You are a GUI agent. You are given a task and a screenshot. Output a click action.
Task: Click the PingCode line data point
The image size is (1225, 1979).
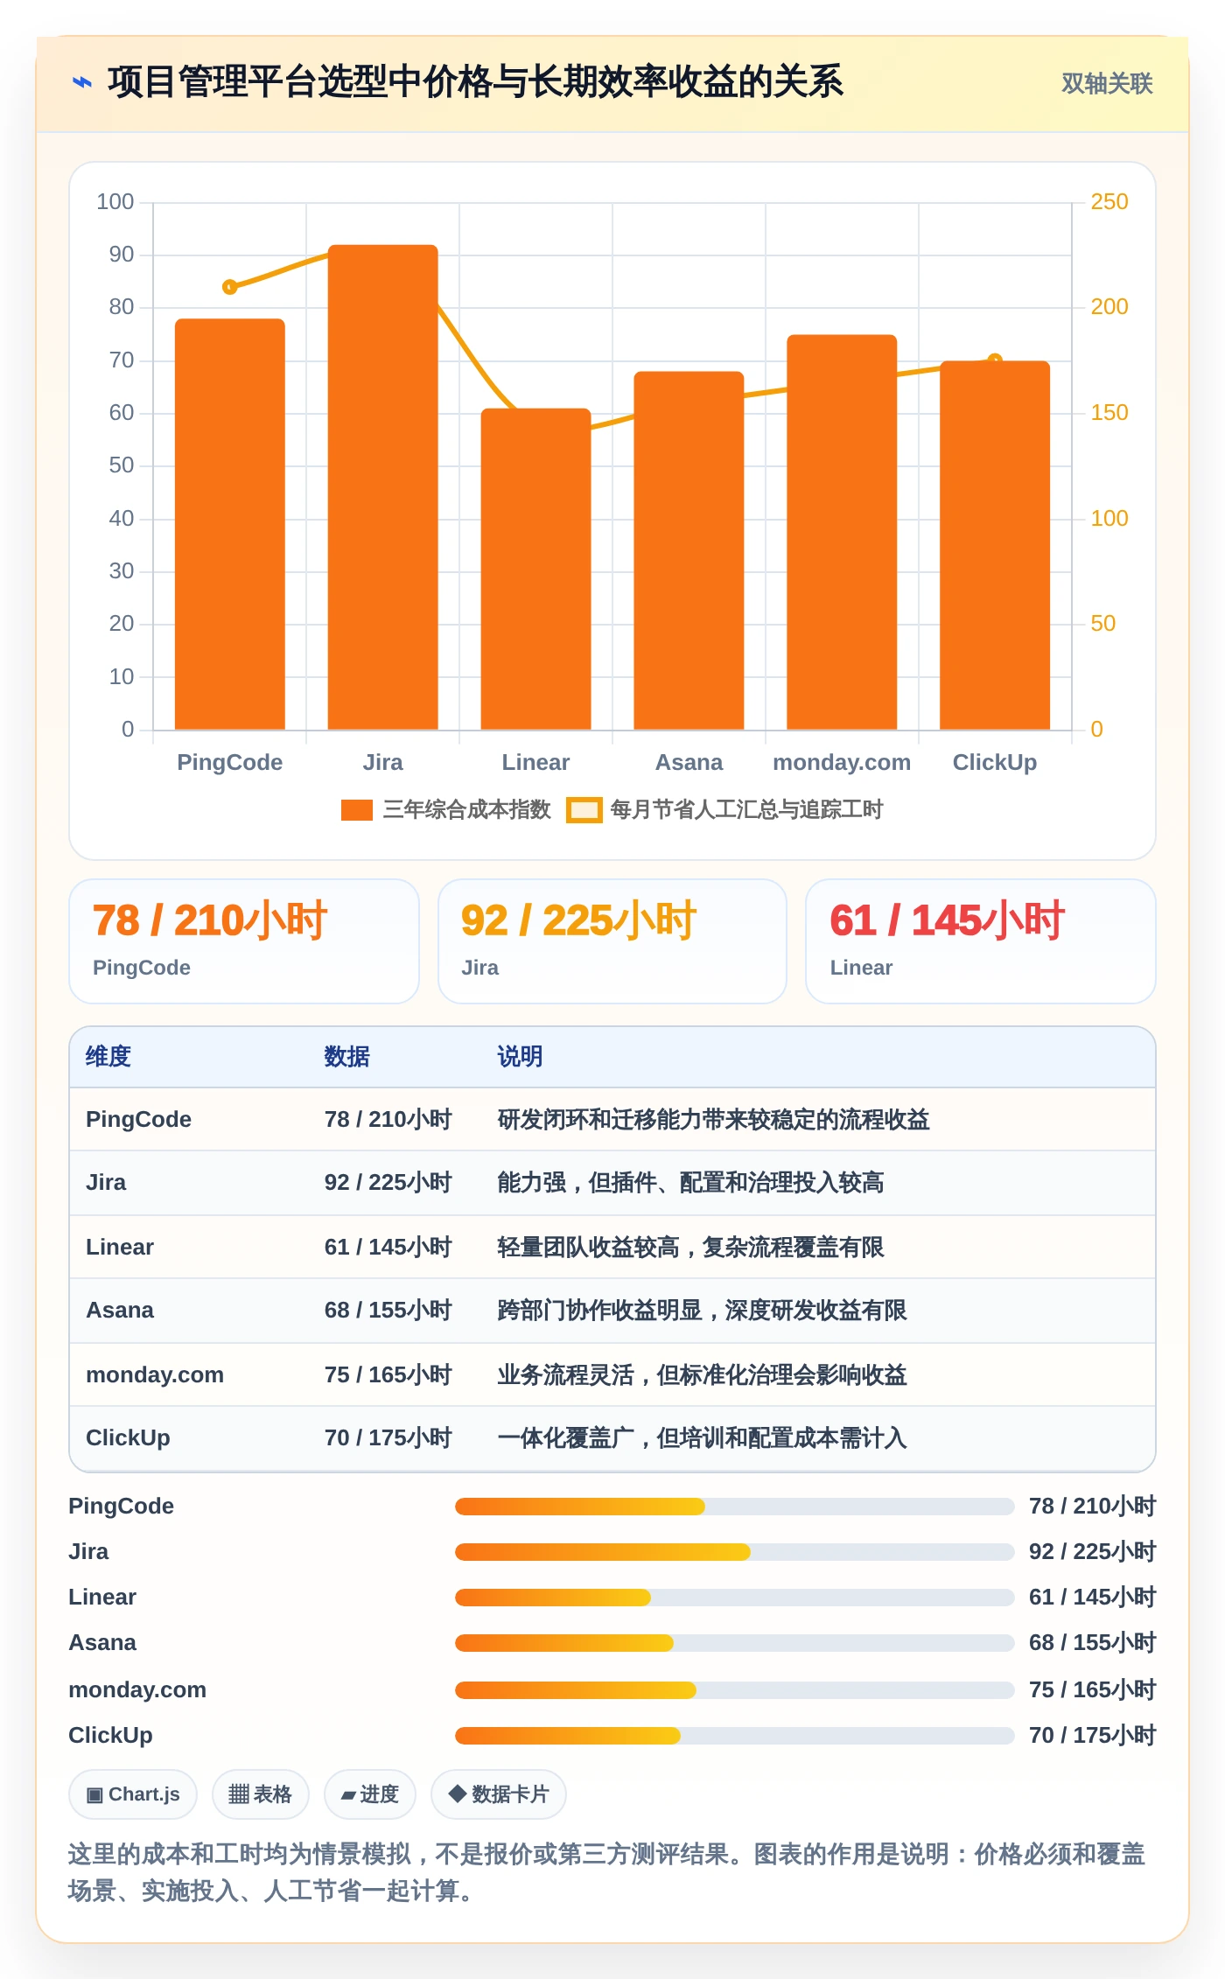[x=230, y=287]
